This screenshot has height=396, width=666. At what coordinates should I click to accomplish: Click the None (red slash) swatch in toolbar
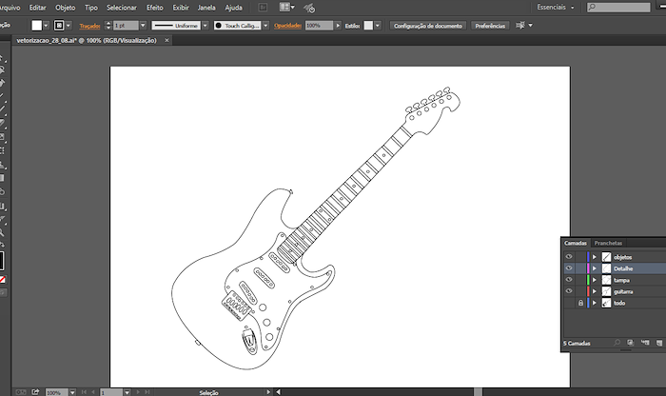tap(2, 280)
